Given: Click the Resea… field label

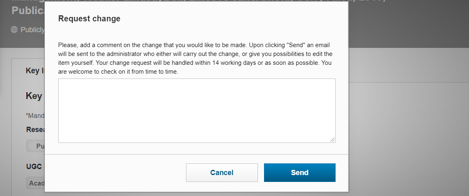Looking at the screenshot, I should [x=35, y=130].
